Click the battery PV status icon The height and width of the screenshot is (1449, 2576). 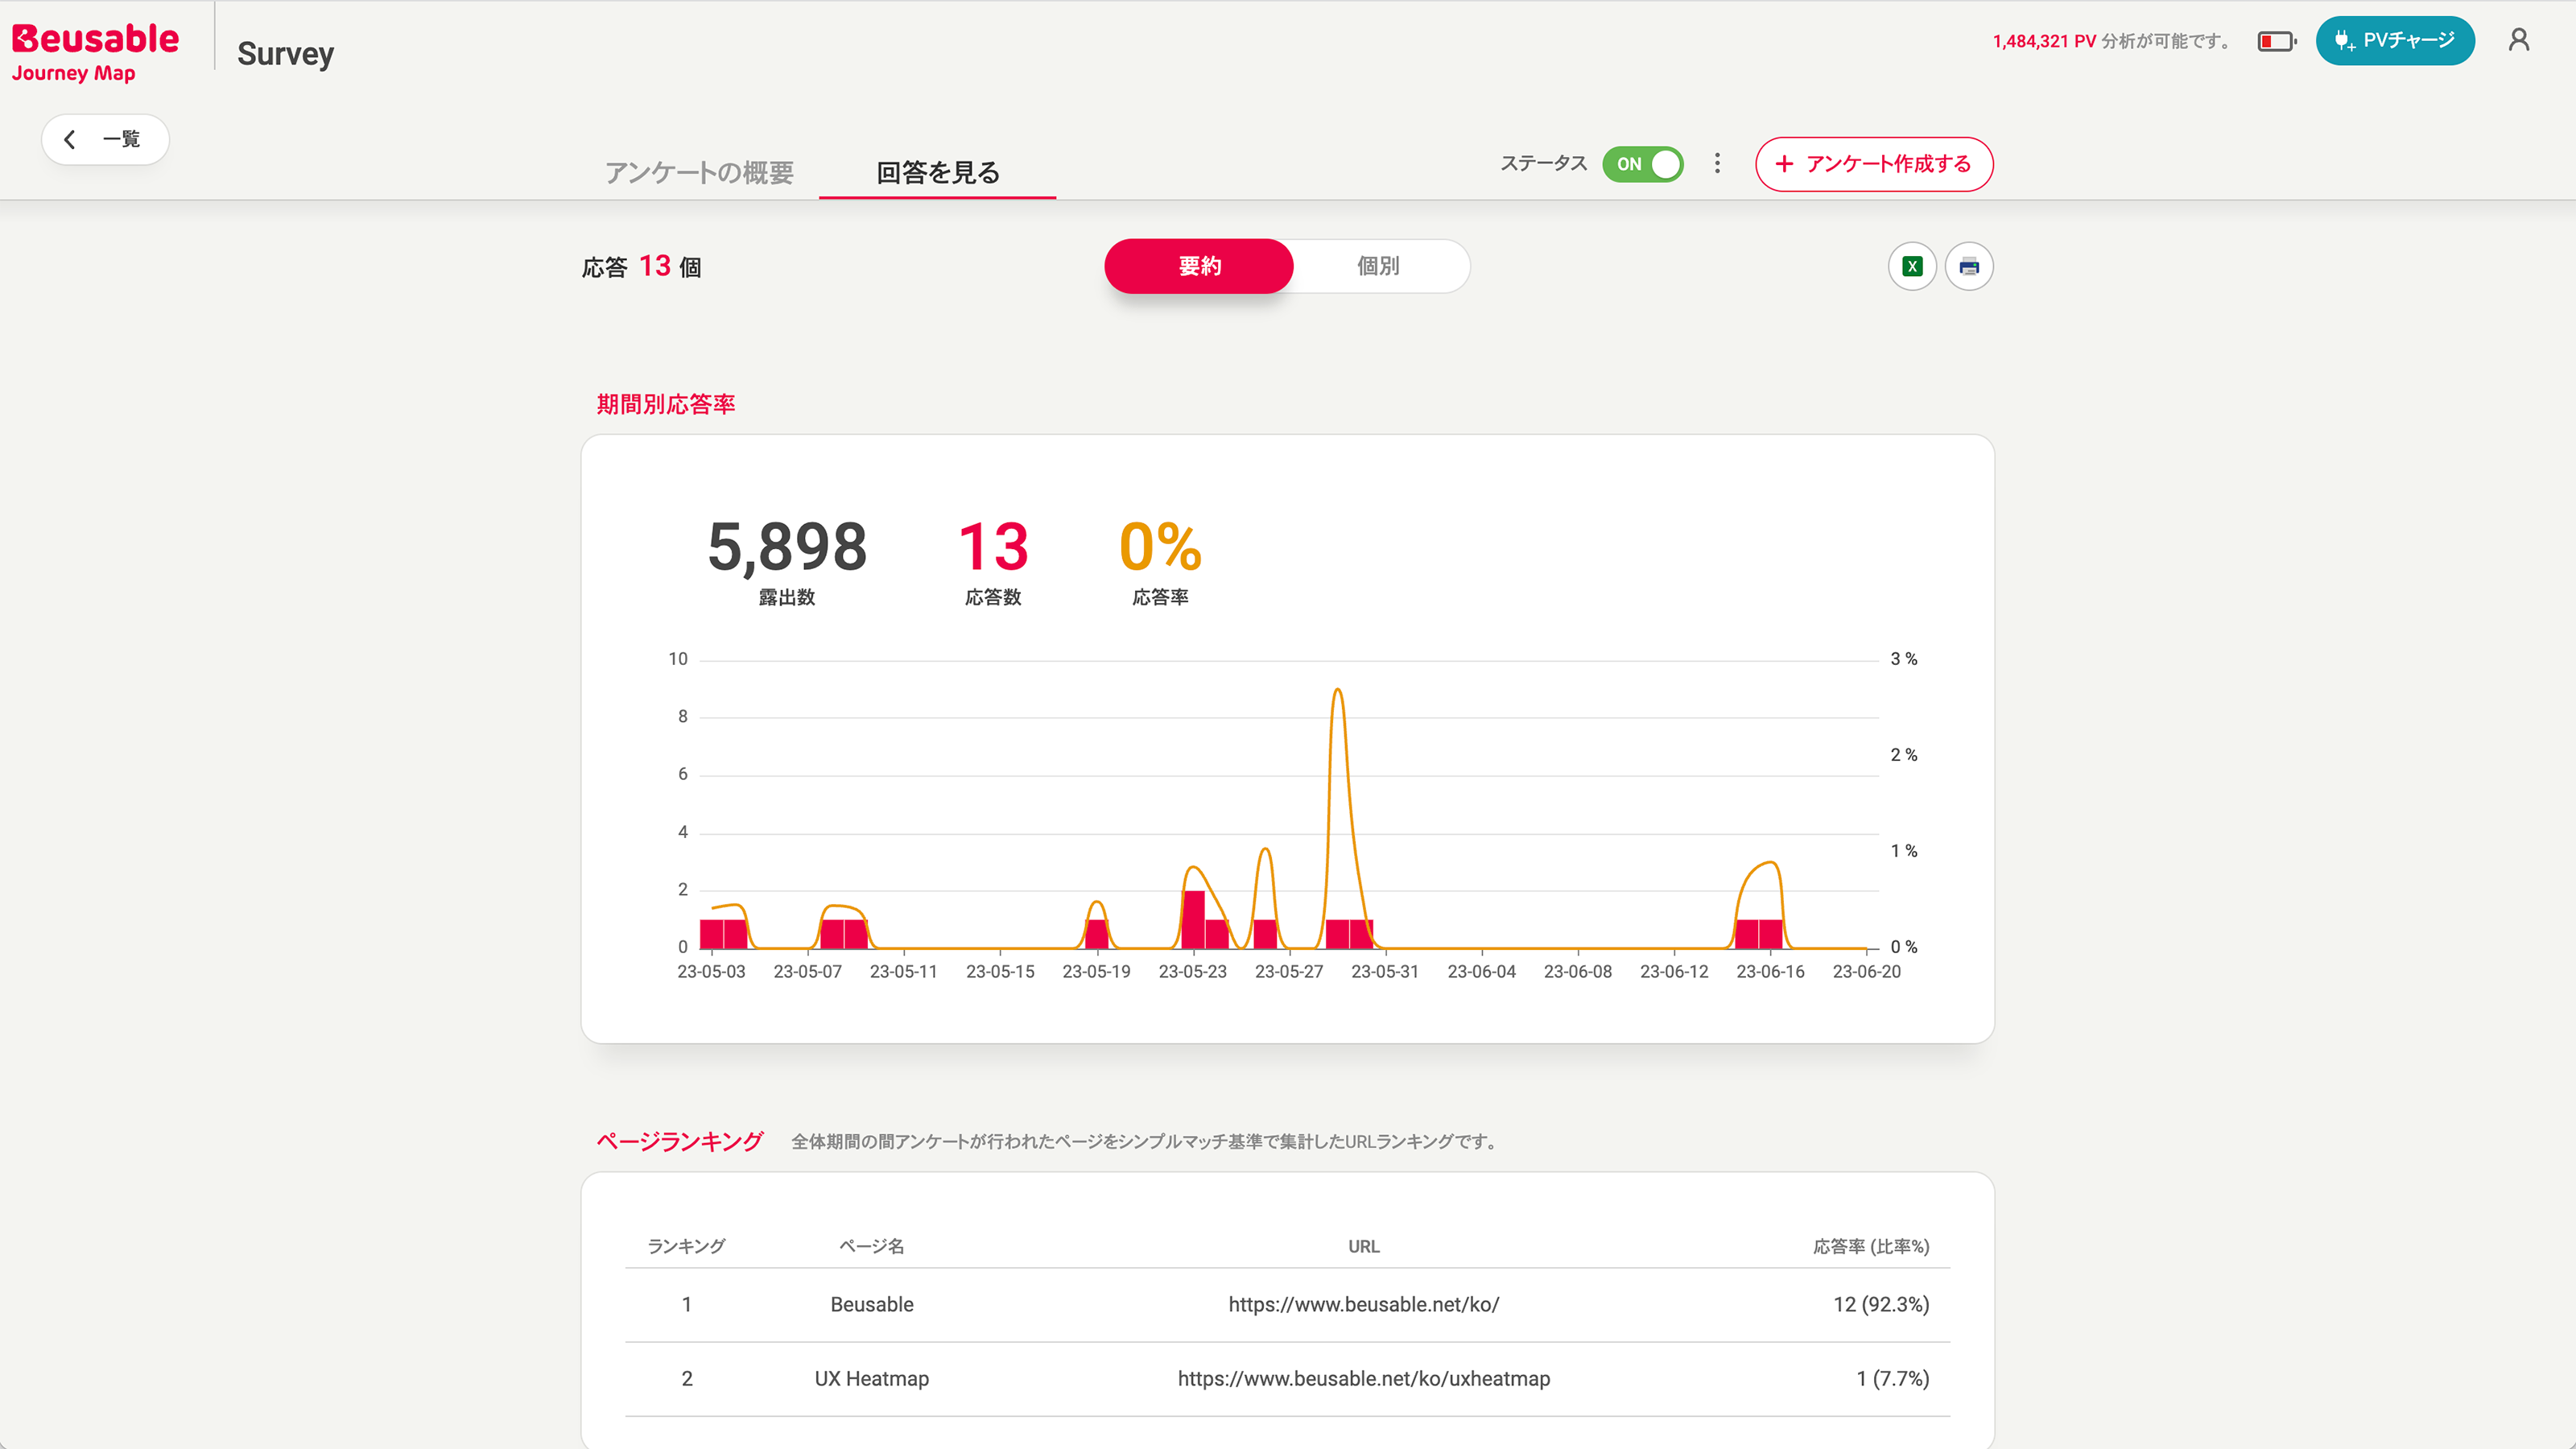(x=2276, y=41)
